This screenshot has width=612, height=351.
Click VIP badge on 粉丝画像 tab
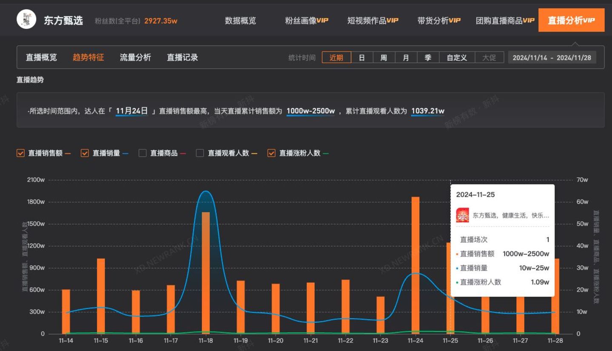[x=322, y=20]
